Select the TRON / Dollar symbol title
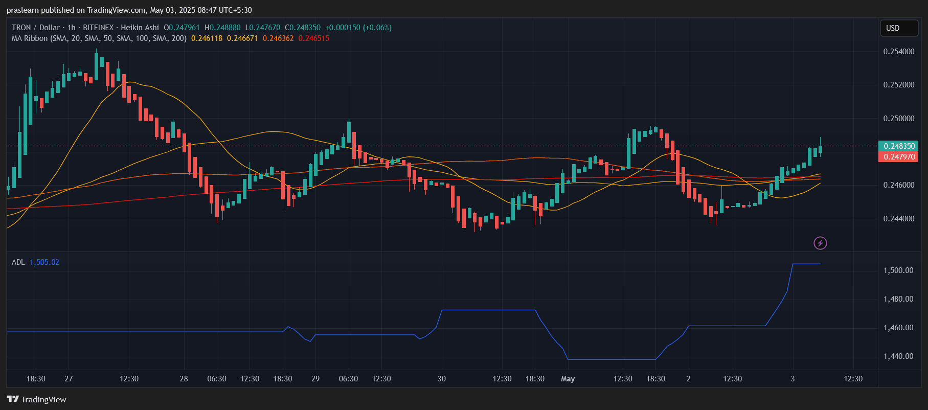 pyautogui.click(x=35, y=28)
